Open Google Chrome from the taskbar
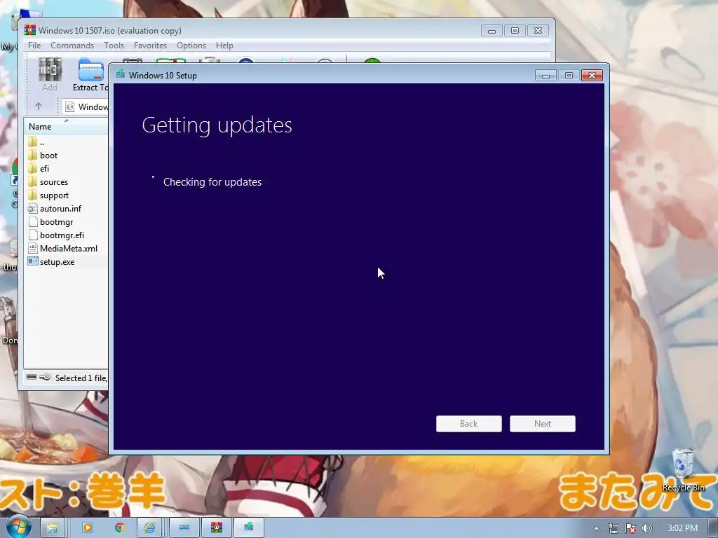This screenshot has width=718, height=538. click(x=120, y=528)
